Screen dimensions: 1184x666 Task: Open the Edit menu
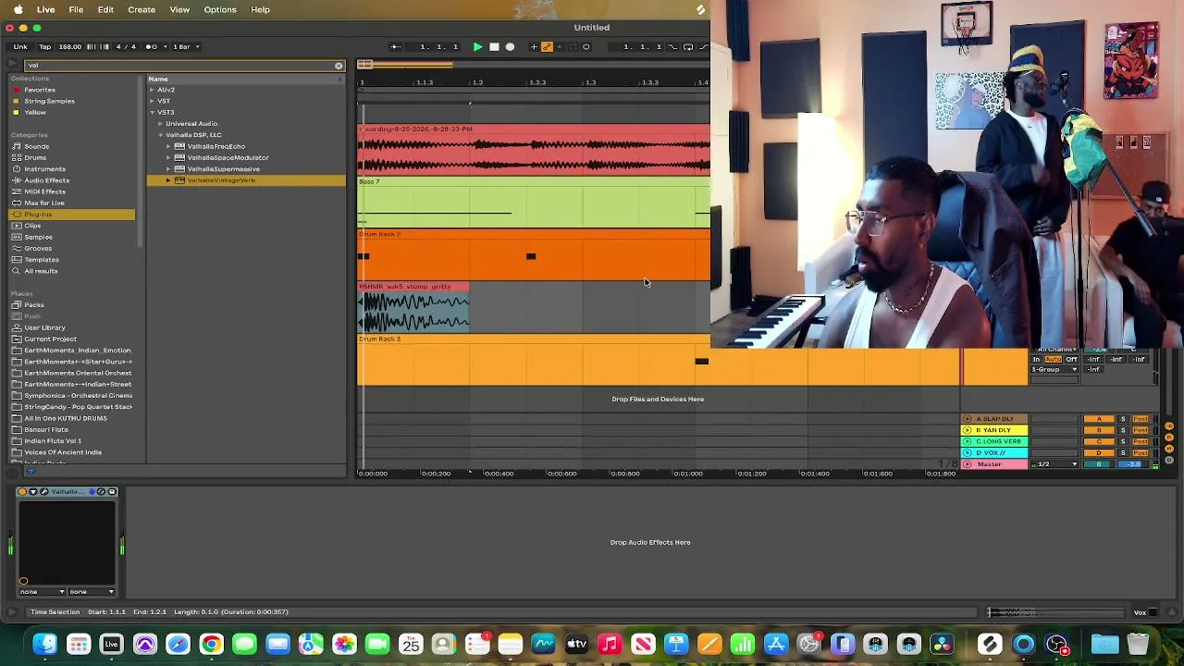pos(105,9)
